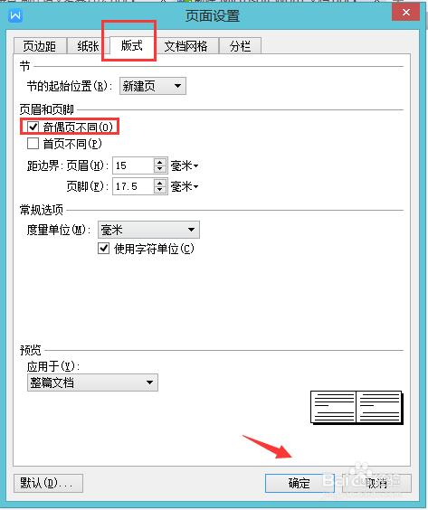Increase footer distance with up stepper arrow
This screenshot has height=510, width=428.
(x=159, y=183)
